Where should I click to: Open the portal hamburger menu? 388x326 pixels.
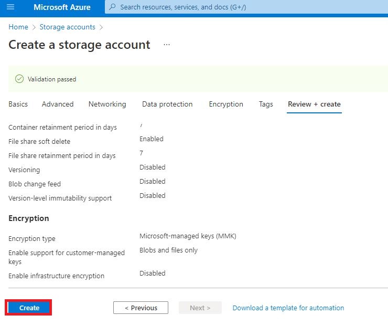pos(10,7)
